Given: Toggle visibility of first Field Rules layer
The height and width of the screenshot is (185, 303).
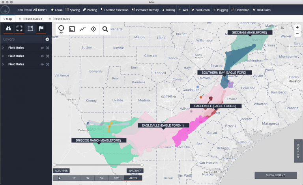Looking at the screenshot, I should [42, 48].
